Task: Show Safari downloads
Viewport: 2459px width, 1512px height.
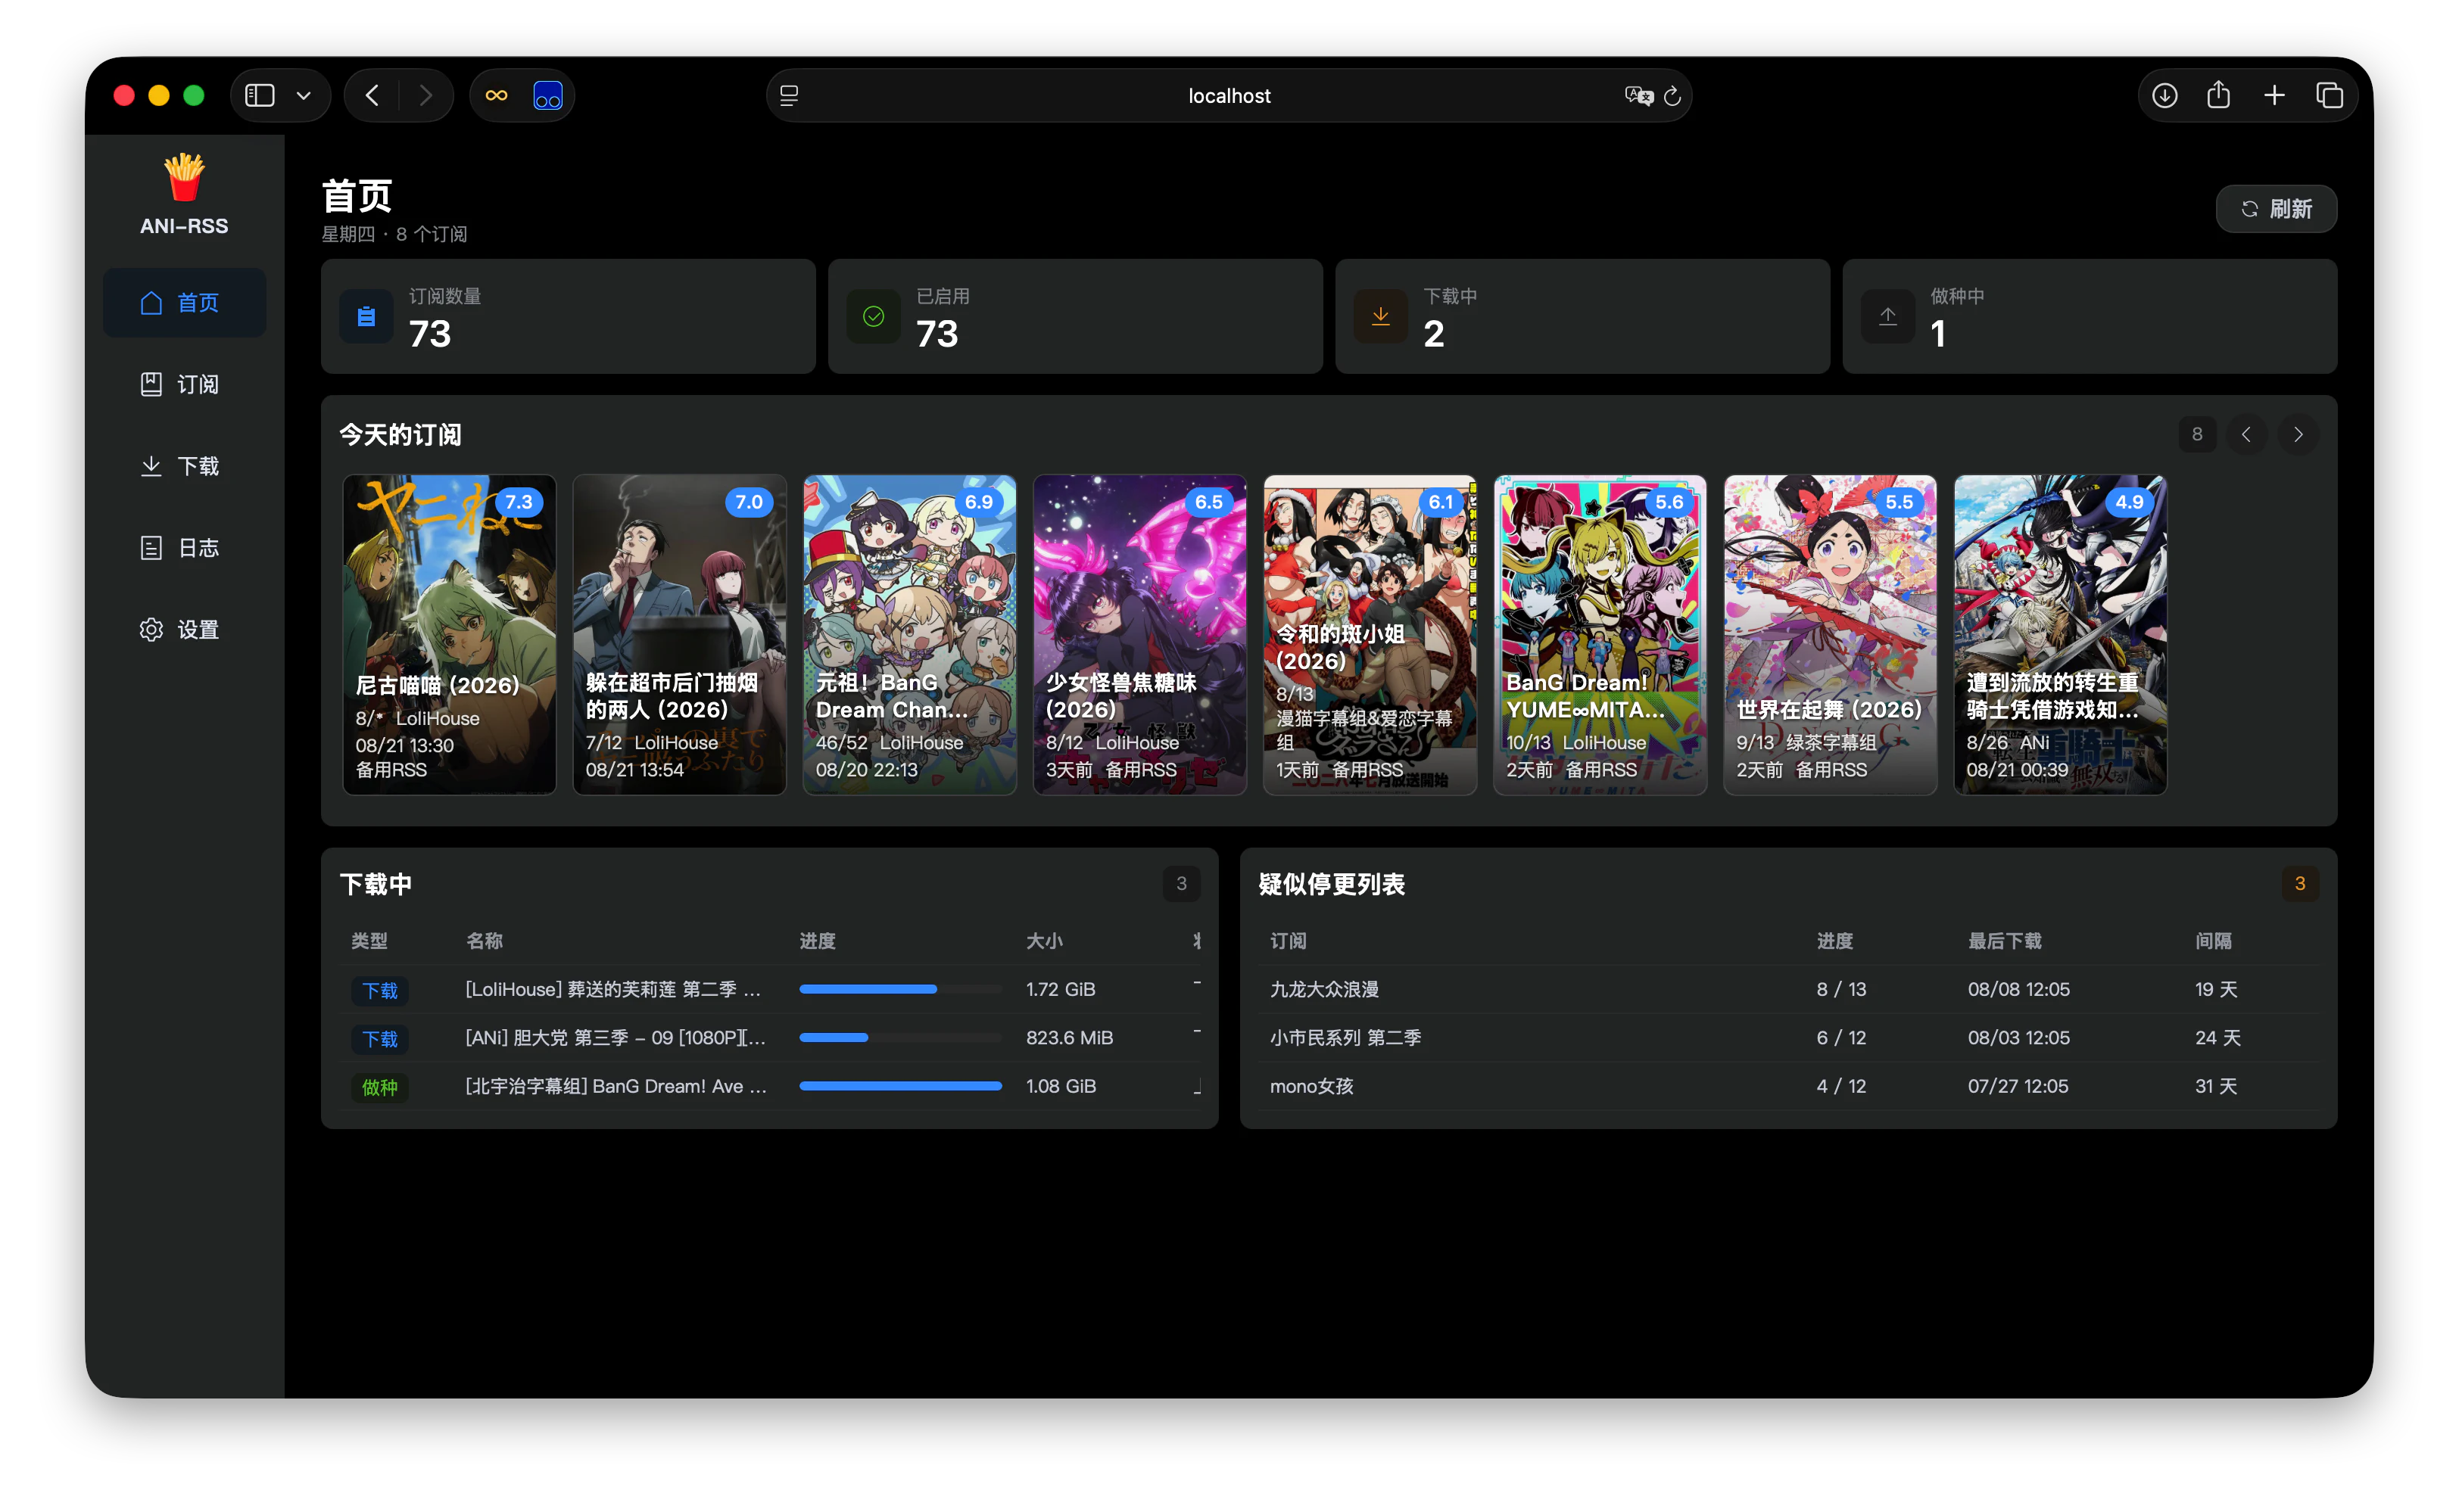Action: pyautogui.click(x=2165, y=95)
